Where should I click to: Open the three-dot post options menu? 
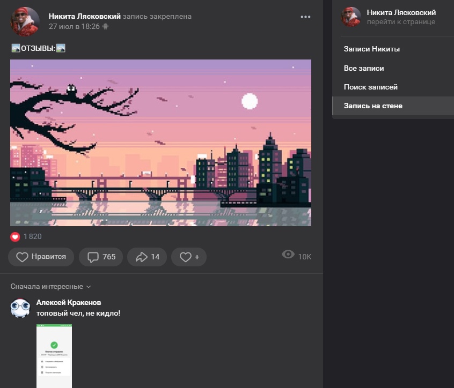tap(305, 17)
